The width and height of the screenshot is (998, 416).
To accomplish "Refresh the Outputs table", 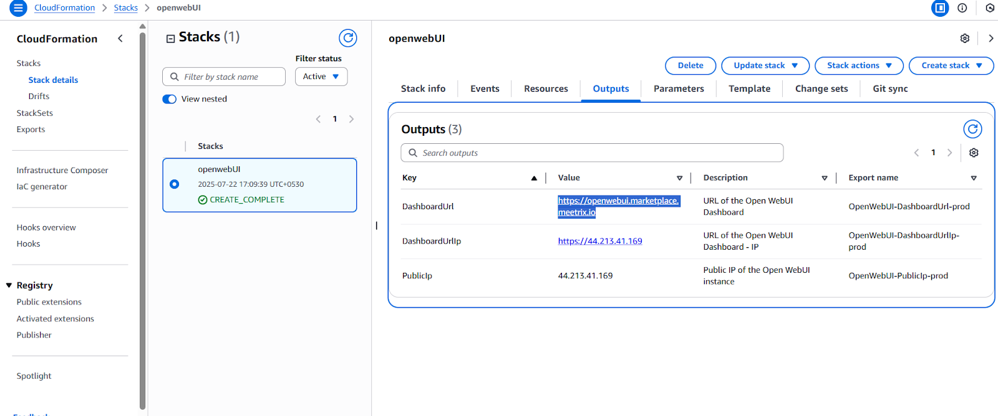I will click(x=972, y=129).
